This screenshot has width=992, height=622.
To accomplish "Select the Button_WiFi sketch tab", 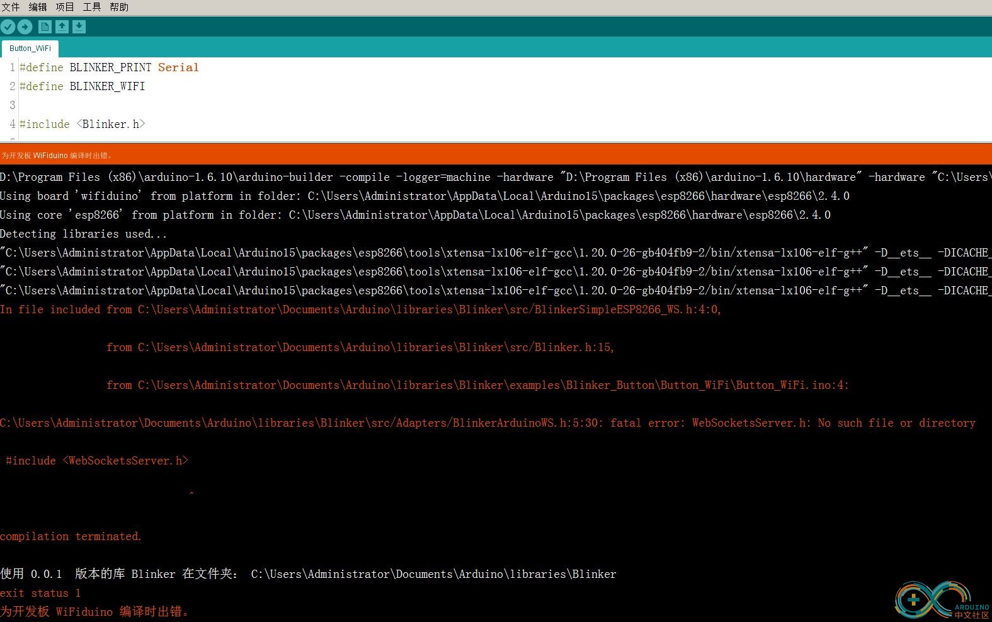I will point(30,49).
